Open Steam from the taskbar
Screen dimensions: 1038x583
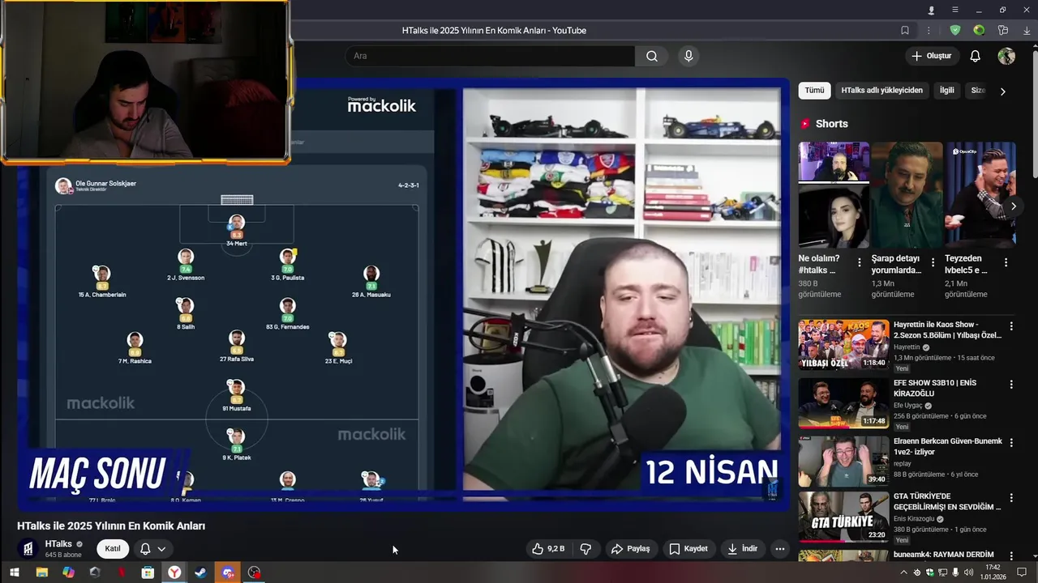200,572
